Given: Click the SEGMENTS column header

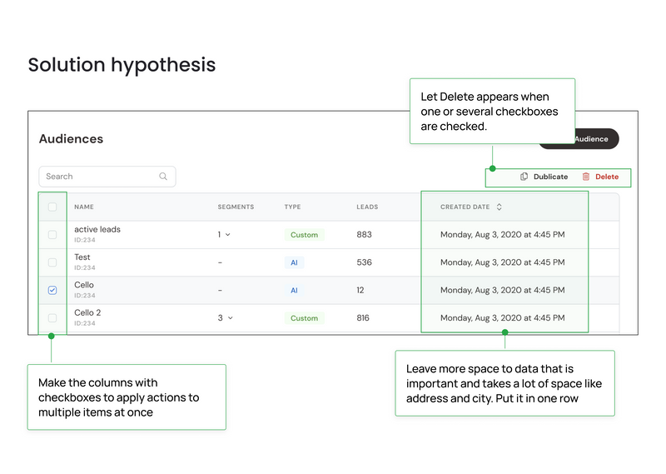Looking at the screenshot, I should coord(236,207).
